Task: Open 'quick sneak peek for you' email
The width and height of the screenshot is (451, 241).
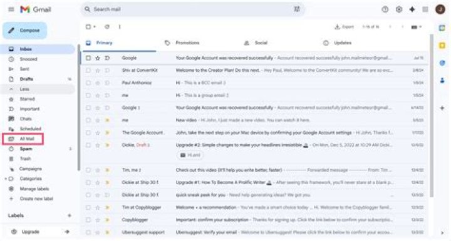Action: pos(254,195)
